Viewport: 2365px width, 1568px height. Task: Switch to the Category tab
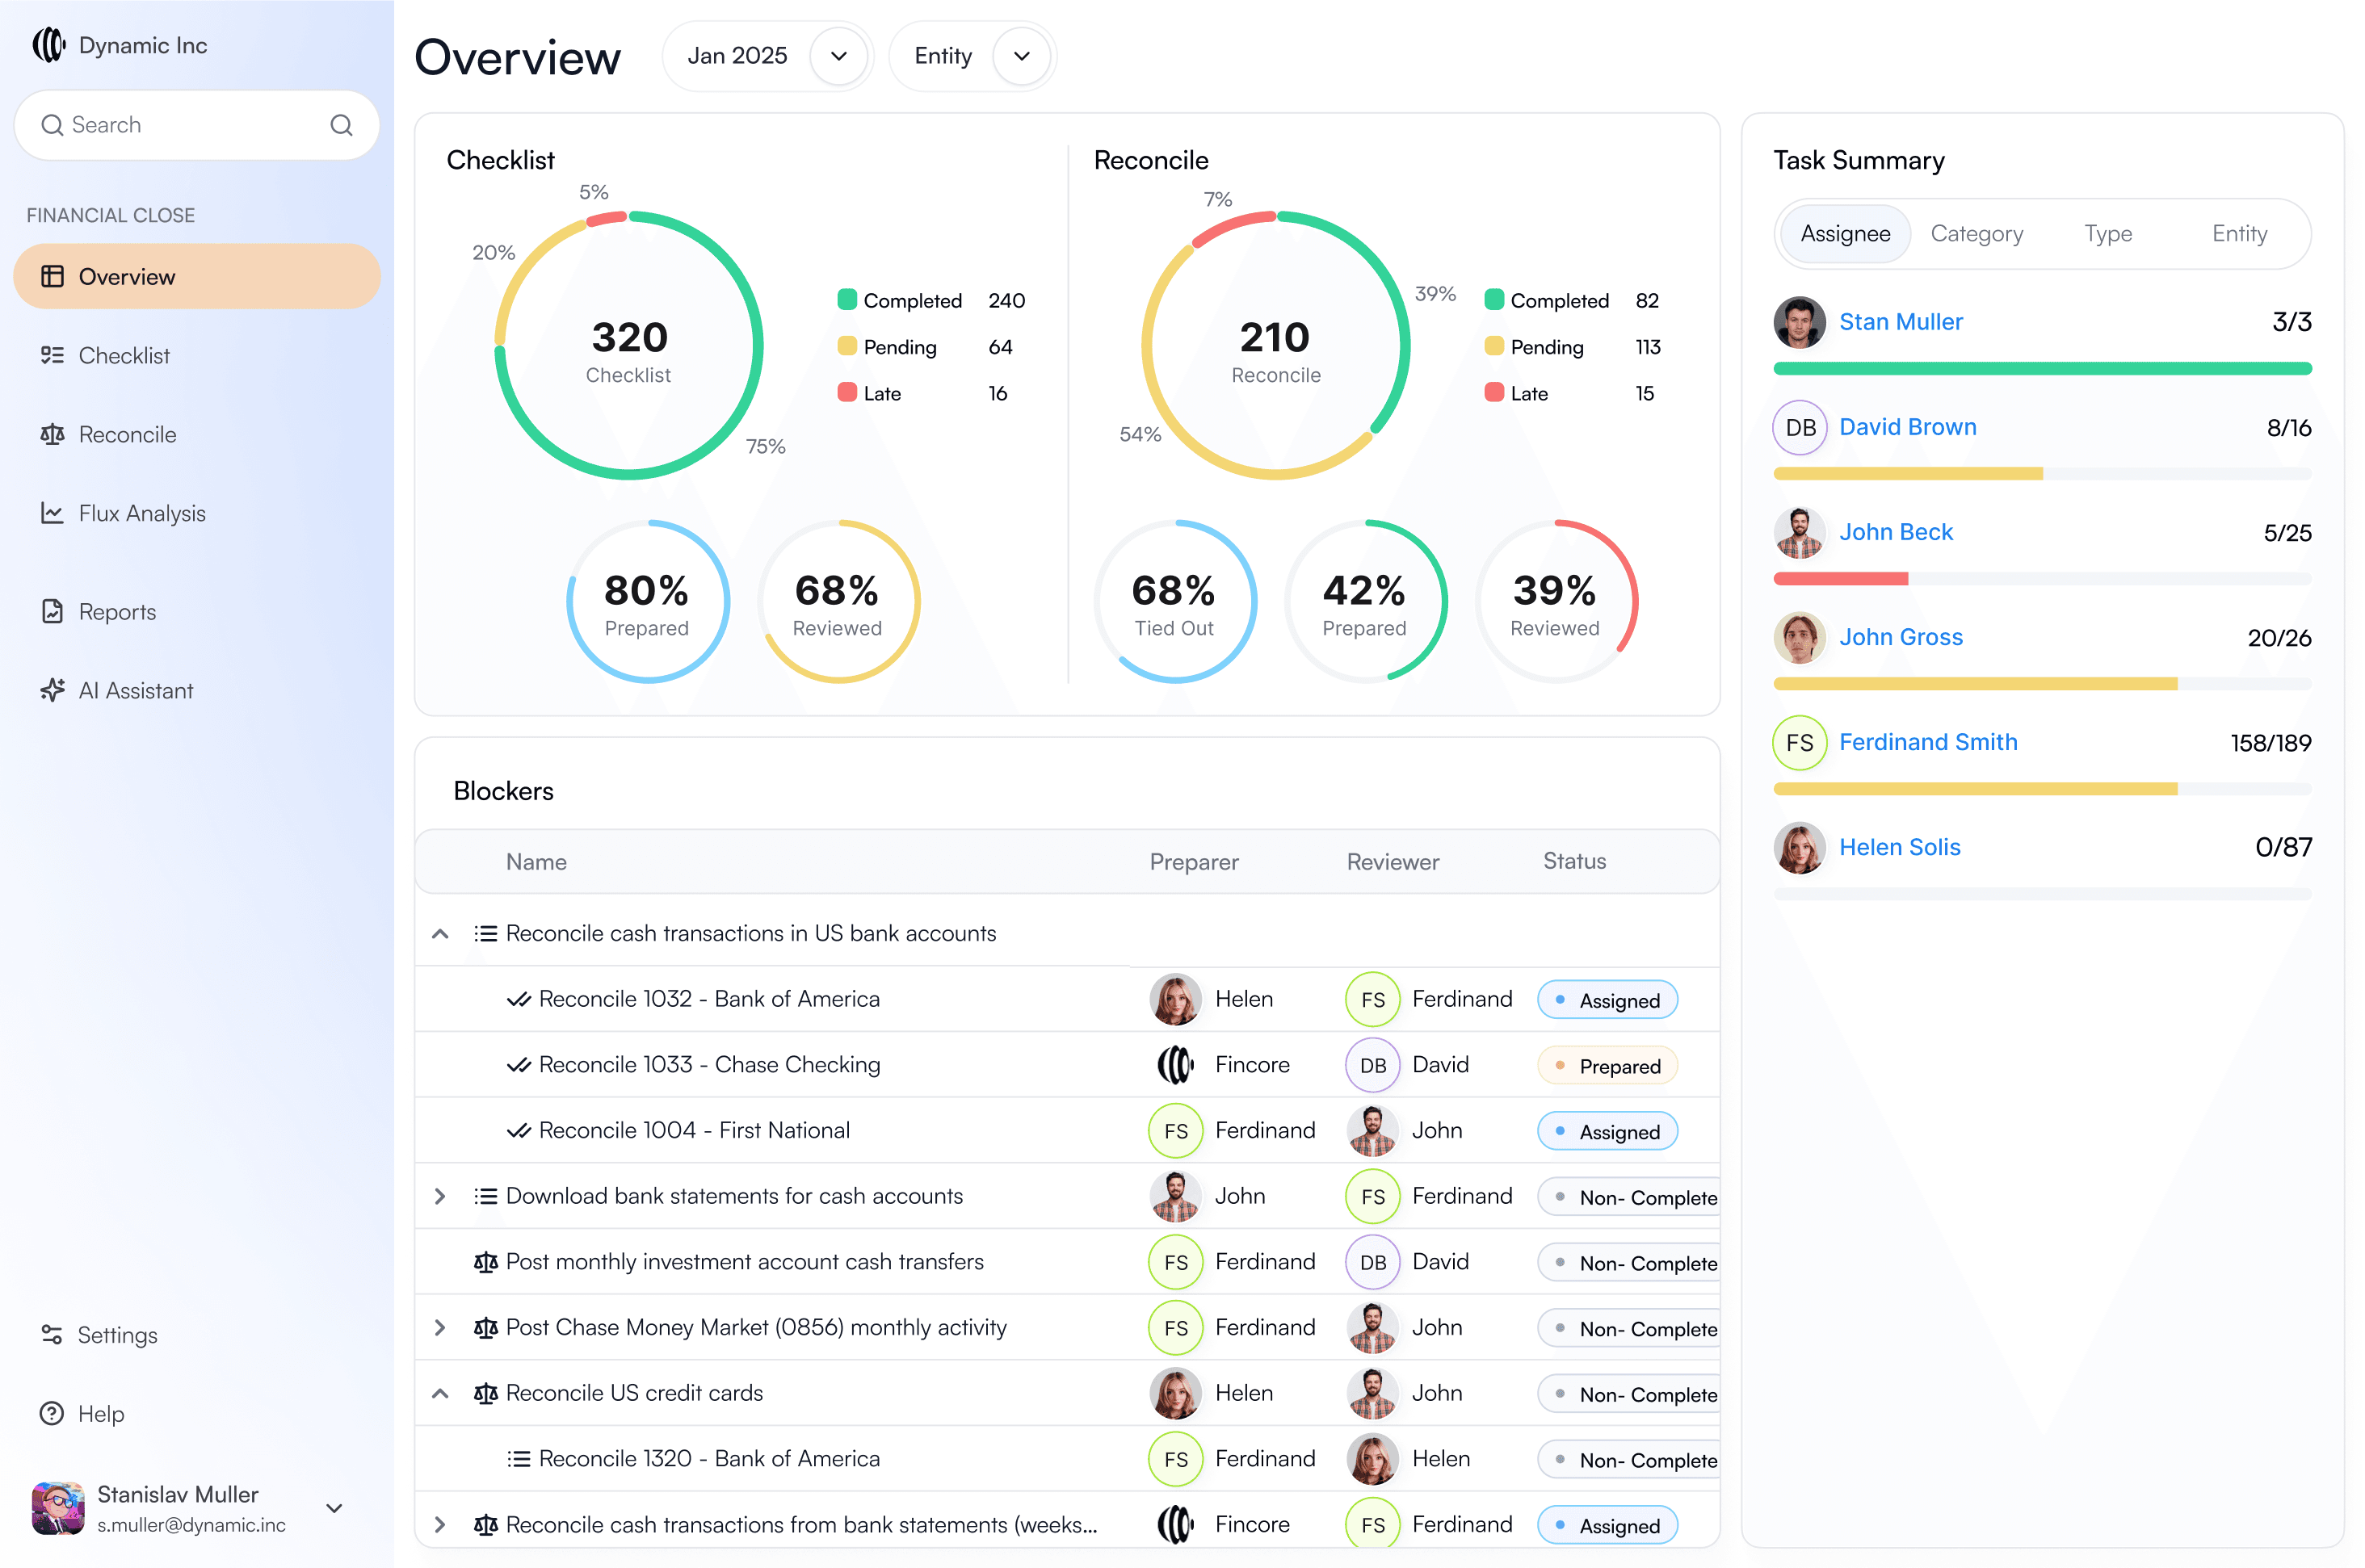click(1976, 234)
